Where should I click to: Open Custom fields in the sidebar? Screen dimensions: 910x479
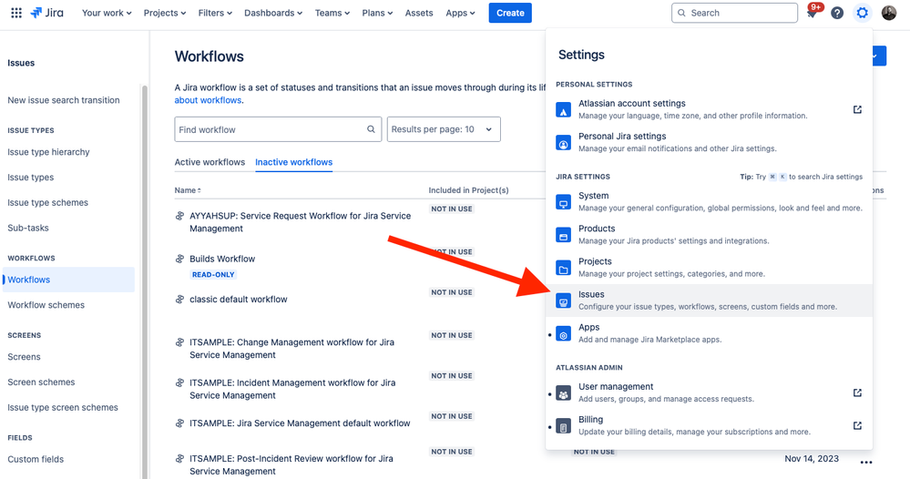click(x=36, y=459)
